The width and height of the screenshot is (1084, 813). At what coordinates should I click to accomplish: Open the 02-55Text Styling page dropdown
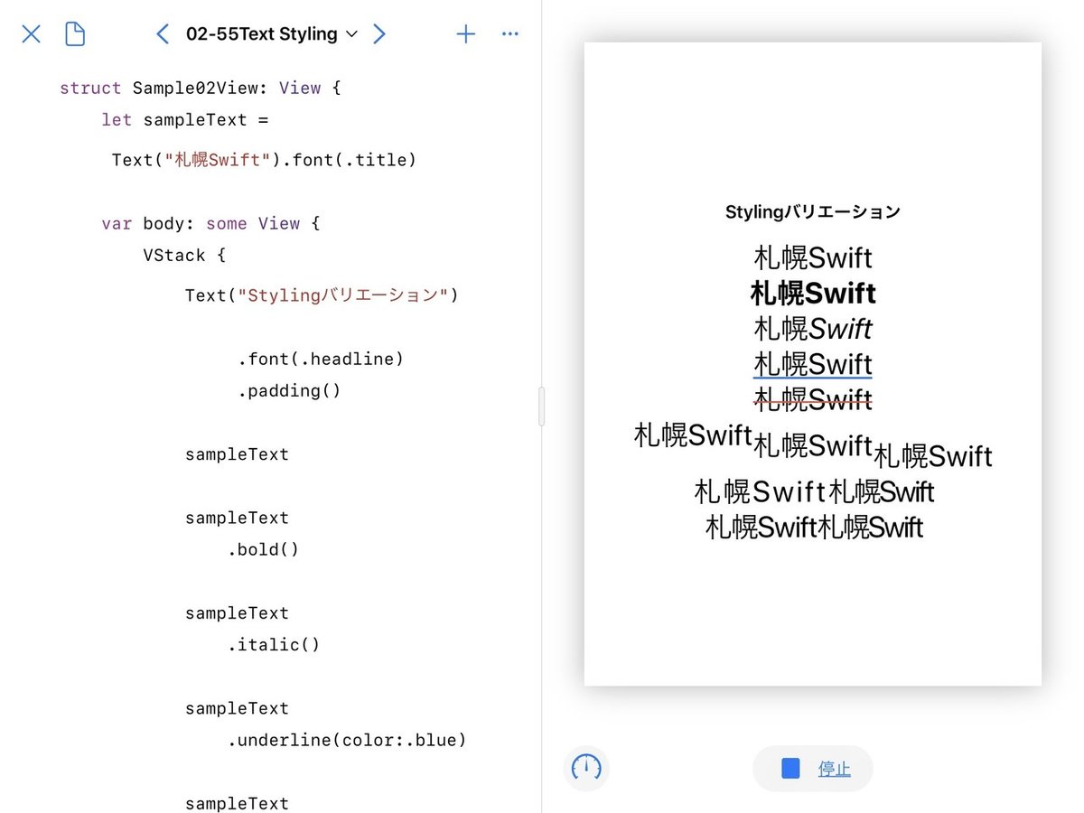click(x=271, y=34)
